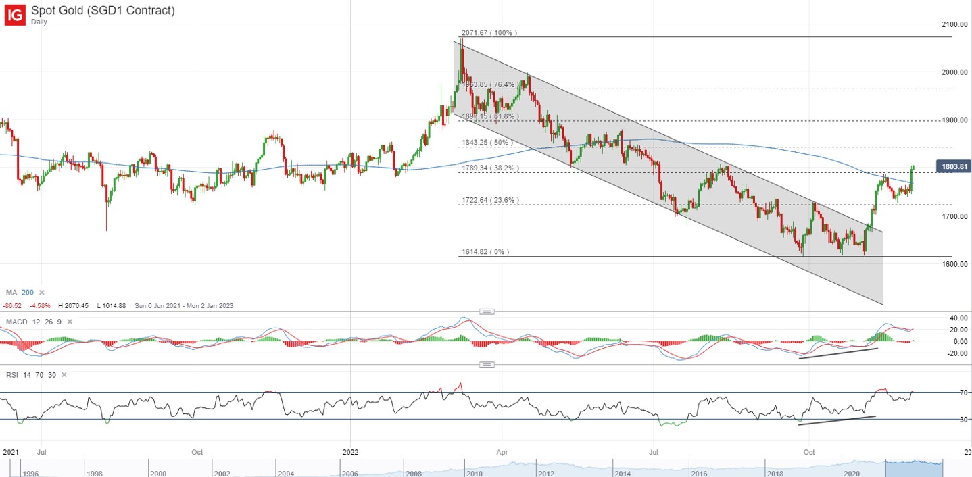
Task: Edit the MACD slow period 26
Action: tap(47, 322)
